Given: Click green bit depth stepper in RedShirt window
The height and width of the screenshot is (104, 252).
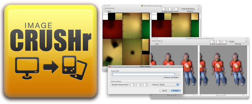Looking at the screenshot, I should (220, 41).
